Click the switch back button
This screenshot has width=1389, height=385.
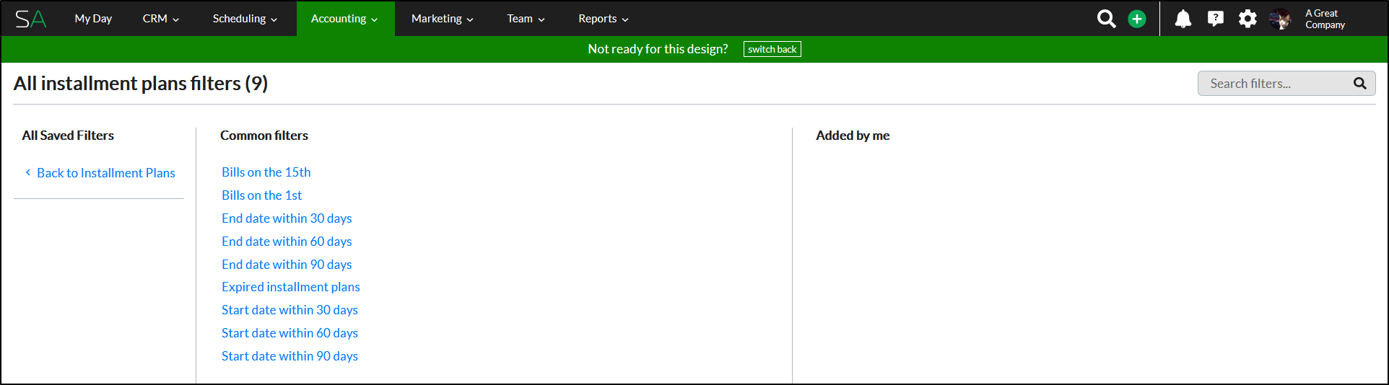(772, 49)
